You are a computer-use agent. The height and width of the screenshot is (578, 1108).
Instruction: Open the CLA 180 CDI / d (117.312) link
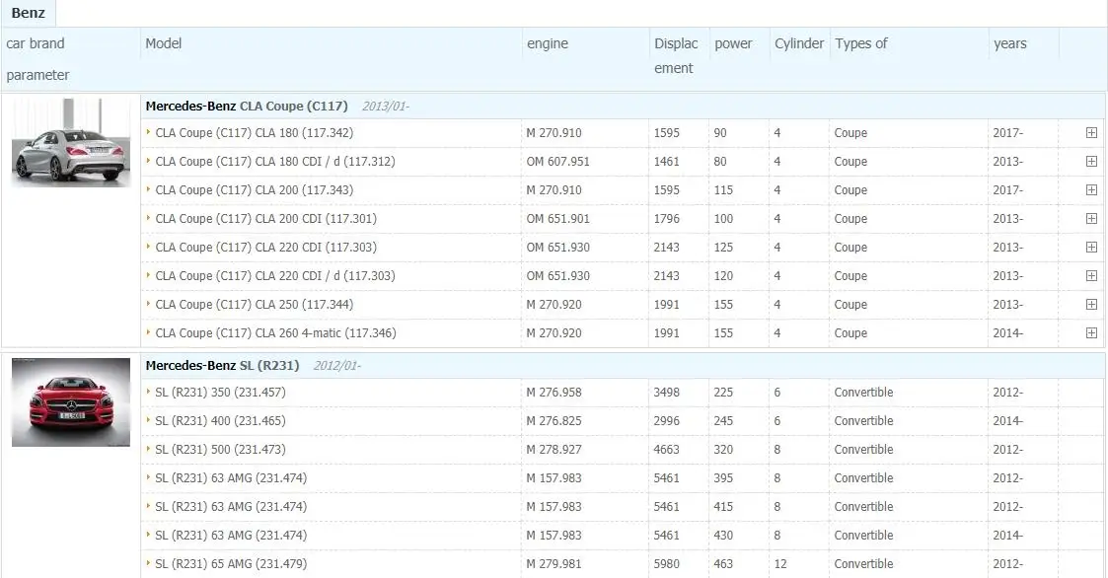(275, 161)
